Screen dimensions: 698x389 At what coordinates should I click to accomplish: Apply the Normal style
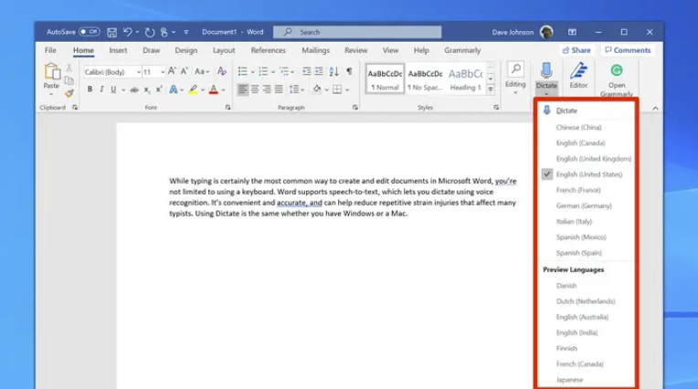coord(385,79)
